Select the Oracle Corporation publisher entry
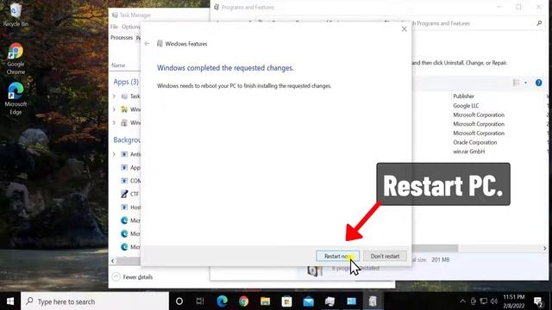The image size is (552, 310). click(x=475, y=142)
